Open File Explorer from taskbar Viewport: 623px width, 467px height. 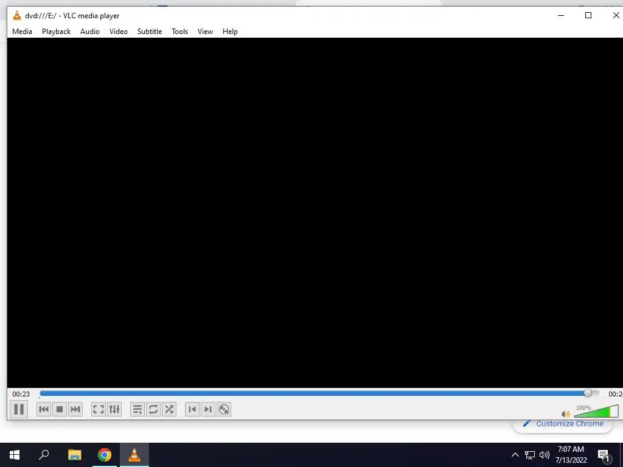[74, 455]
